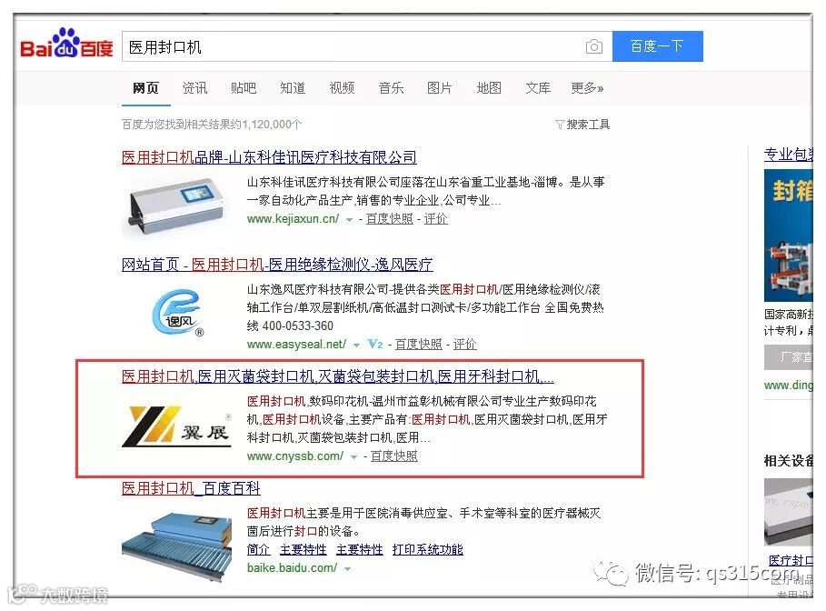Switch to the 视频 tab
The height and width of the screenshot is (611, 826).
pos(342,88)
